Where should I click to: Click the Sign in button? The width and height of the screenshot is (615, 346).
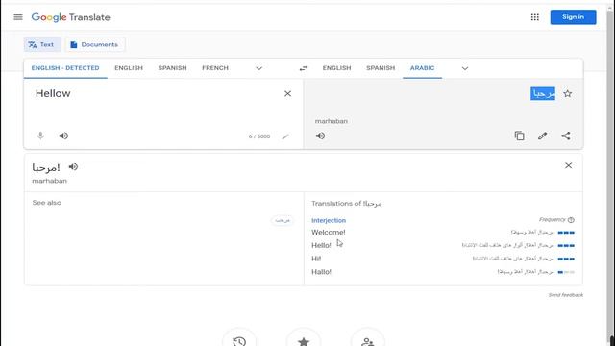coord(573,17)
